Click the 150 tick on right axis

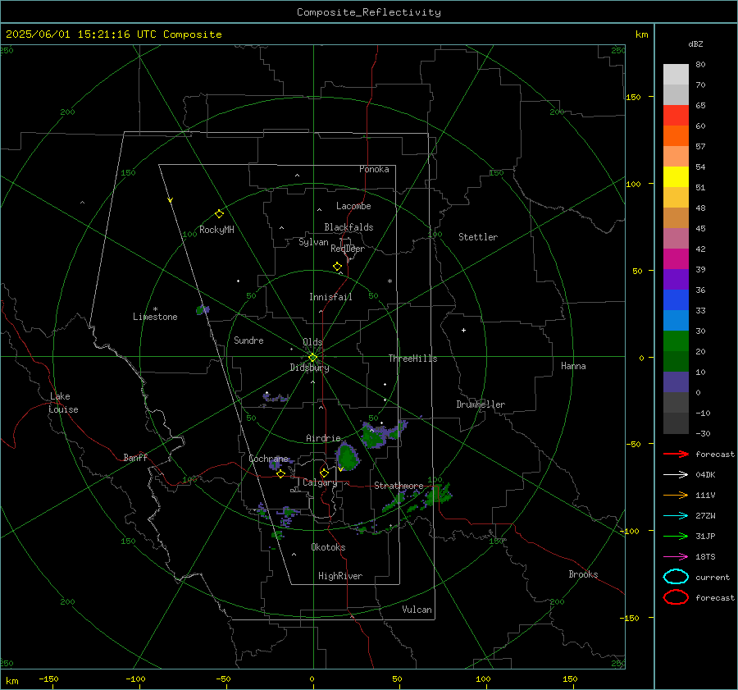[633, 97]
